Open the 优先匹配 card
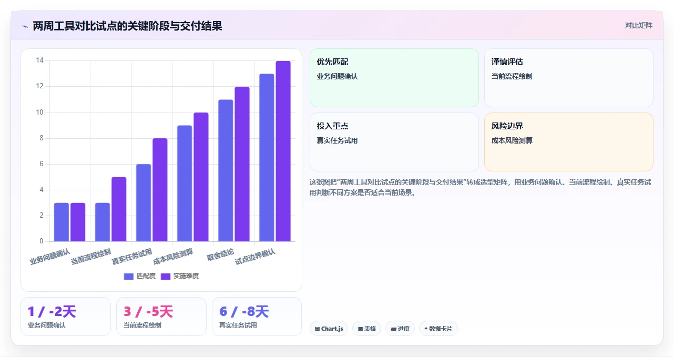This screenshot has height=357, width=674. pos(394,78)
